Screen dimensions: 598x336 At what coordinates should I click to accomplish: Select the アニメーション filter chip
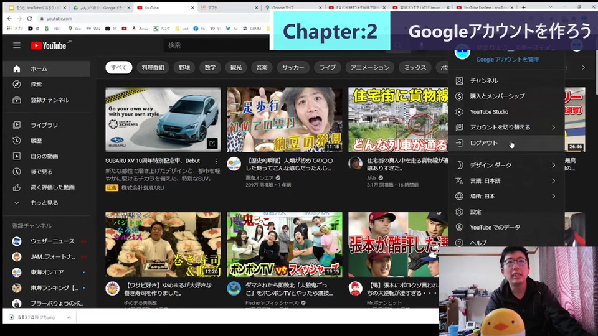pyautogui.click(x=370, y=67)
